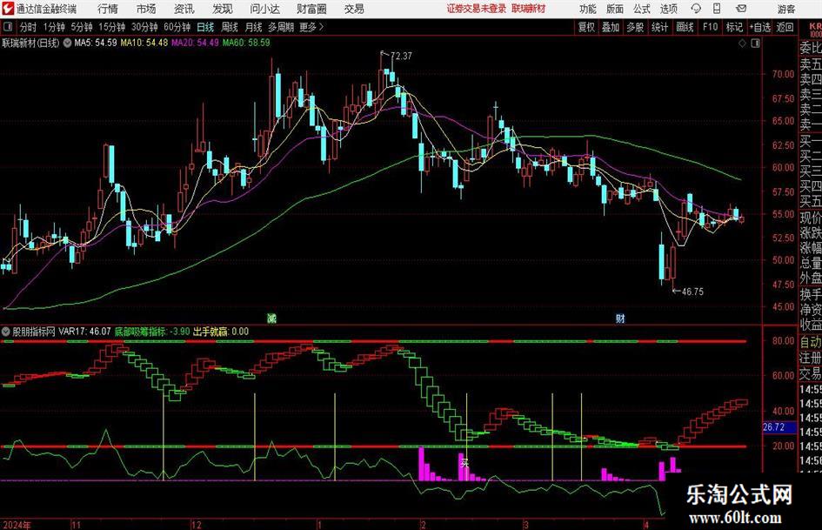822x530 pixels.
Task: Open the 多周期 view
Action: tap(281, 27)
